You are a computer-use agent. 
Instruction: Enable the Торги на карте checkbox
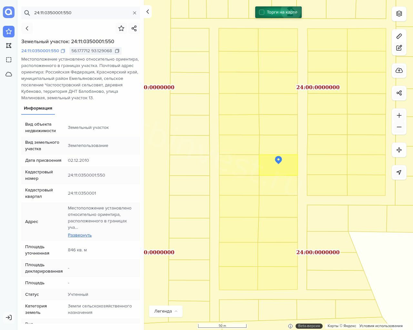click(262, 12)
